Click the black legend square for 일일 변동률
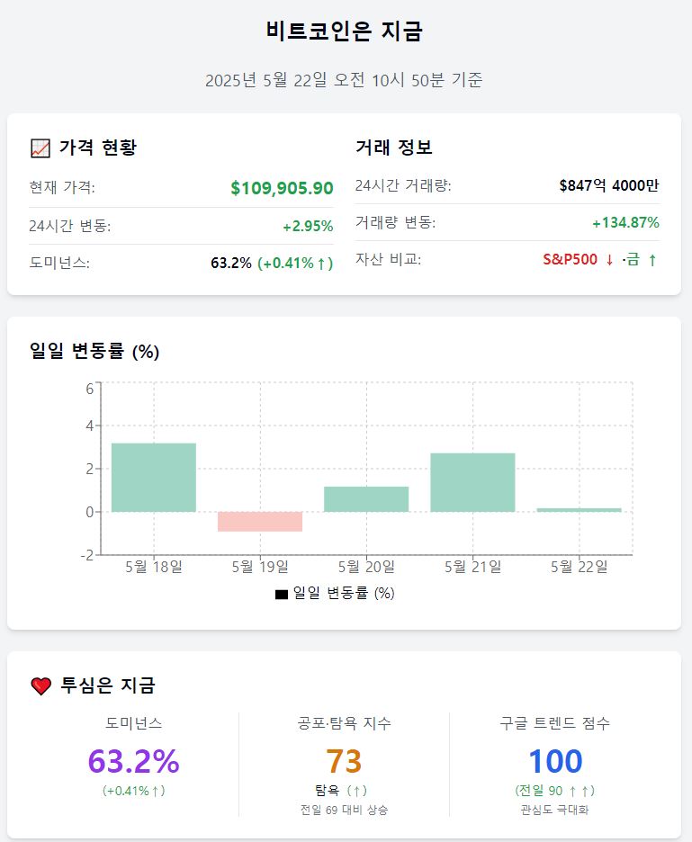The height and width of the screenshot is (842, 692). (x=282, y=595)
